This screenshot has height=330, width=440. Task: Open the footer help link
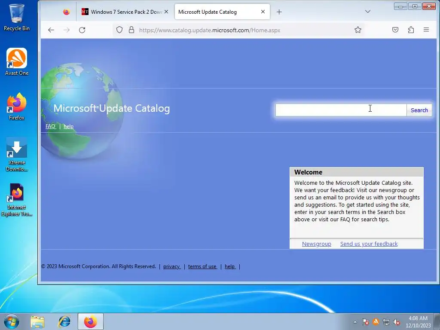click(229, 266)
